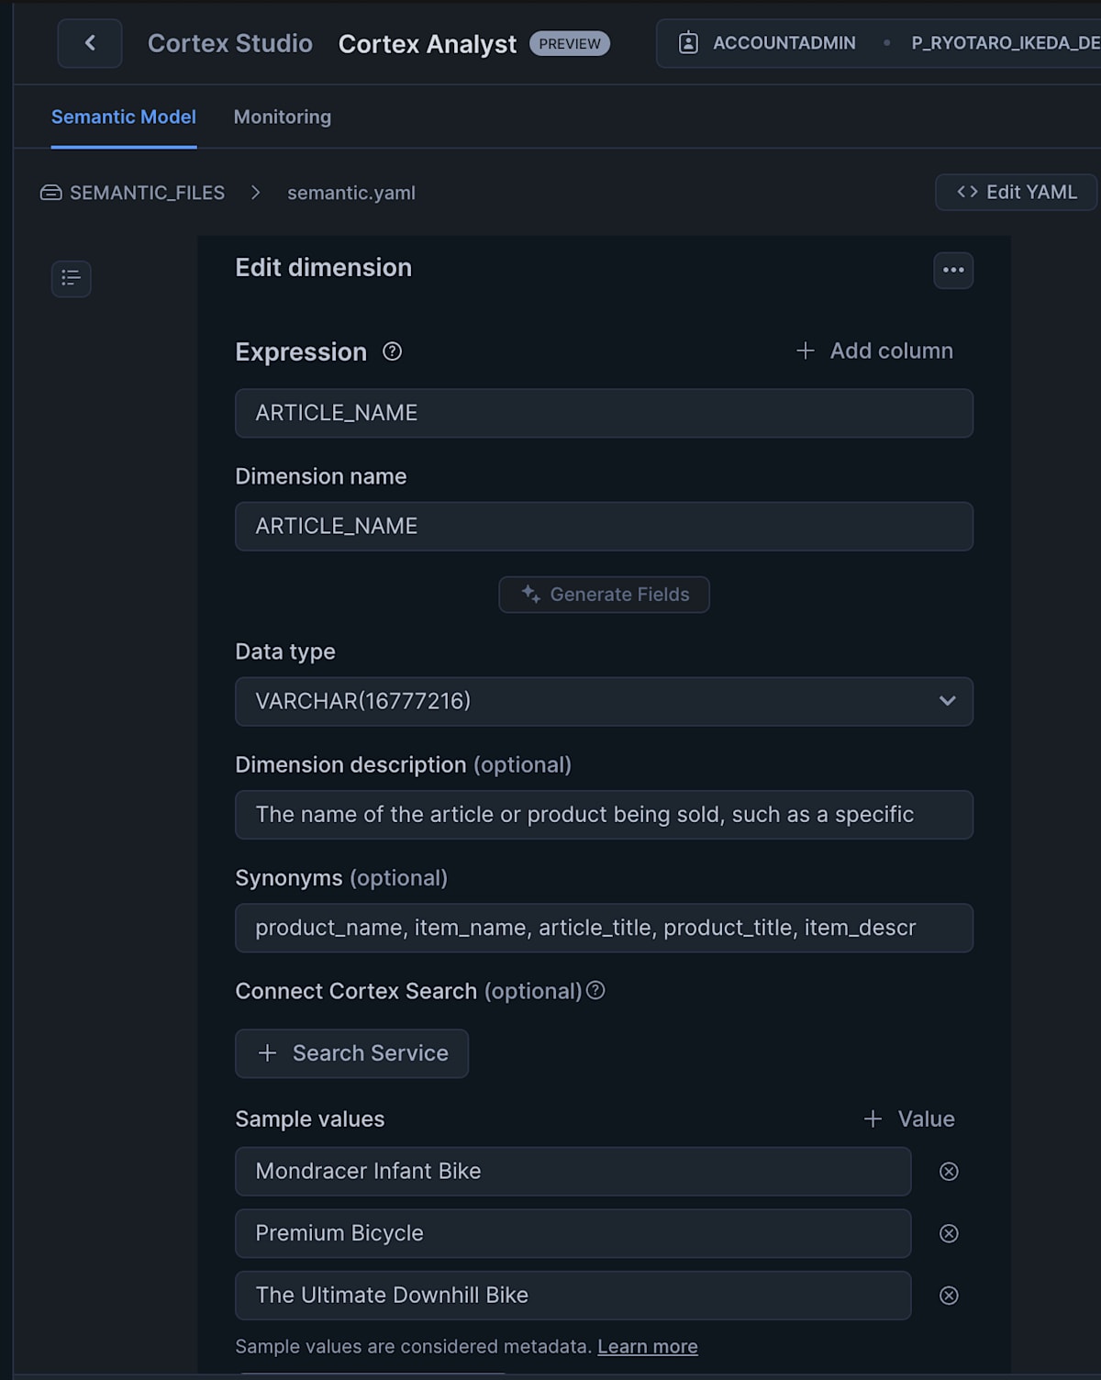Remove sample value The Ultimate Downhill Bike
The width and height of the screenshot is (1101, 1380).
[x=949, y=1296]
